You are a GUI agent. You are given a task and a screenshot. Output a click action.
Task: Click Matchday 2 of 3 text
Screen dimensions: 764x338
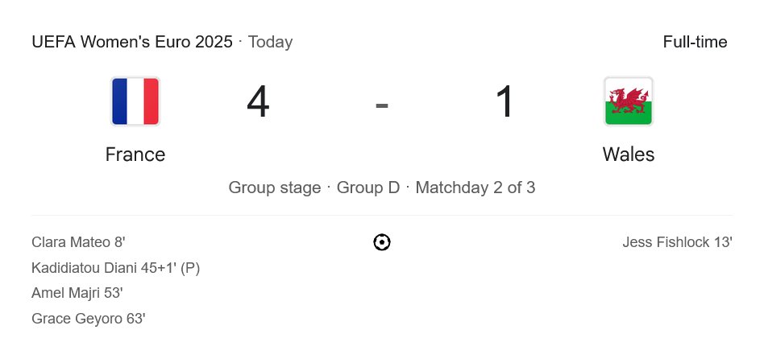[475, 188]
